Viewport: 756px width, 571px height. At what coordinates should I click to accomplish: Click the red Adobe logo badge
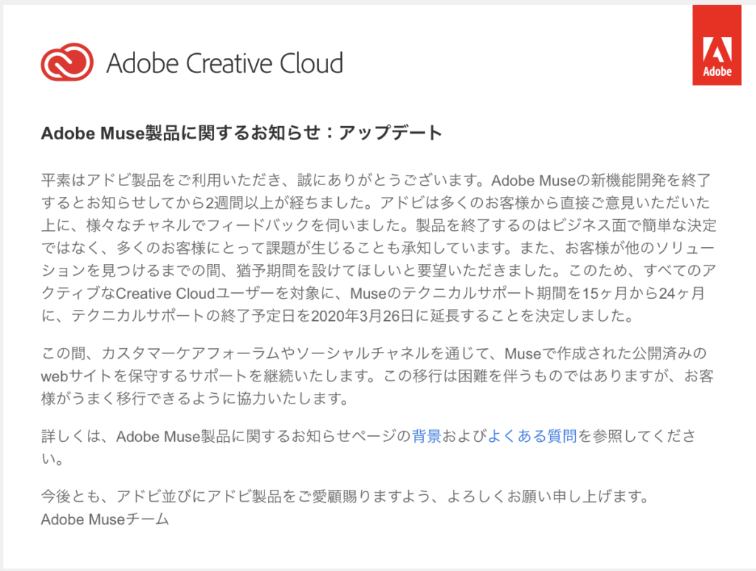[x=716, y=46]
